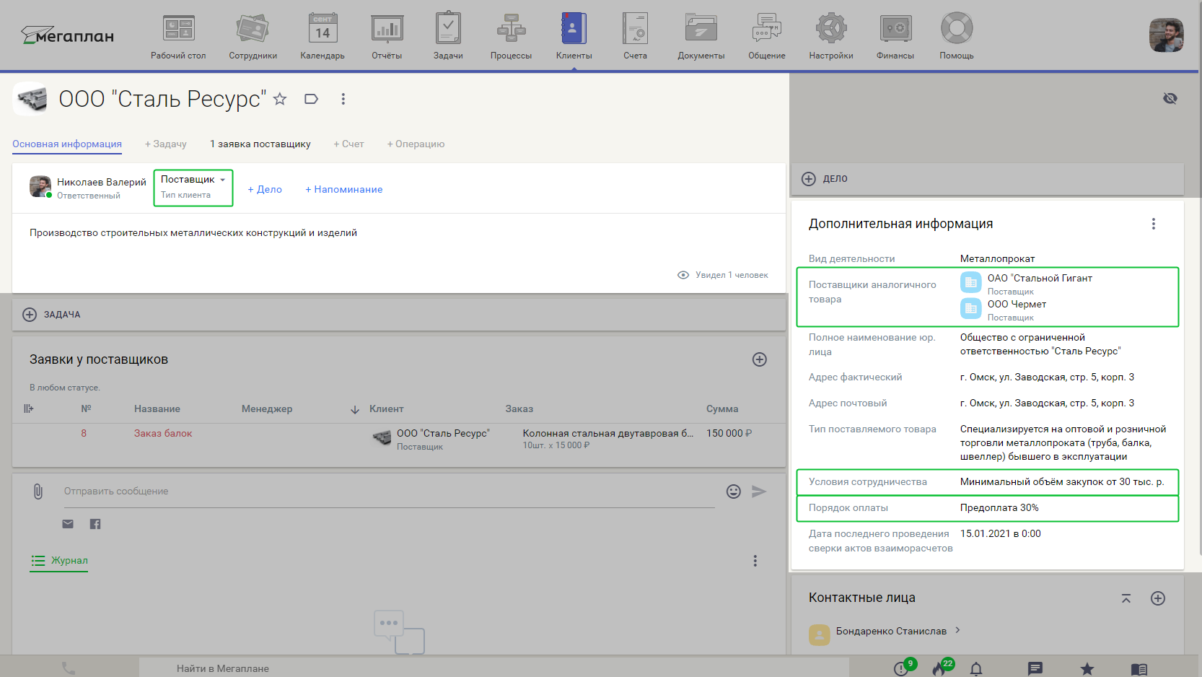
Task: Expand Бондаренко Станислав contact chevron
Action: point(958,630)
